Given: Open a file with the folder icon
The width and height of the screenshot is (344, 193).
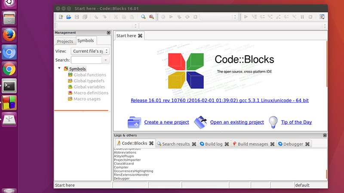Looking at the screenshot, I should point(69,17).
